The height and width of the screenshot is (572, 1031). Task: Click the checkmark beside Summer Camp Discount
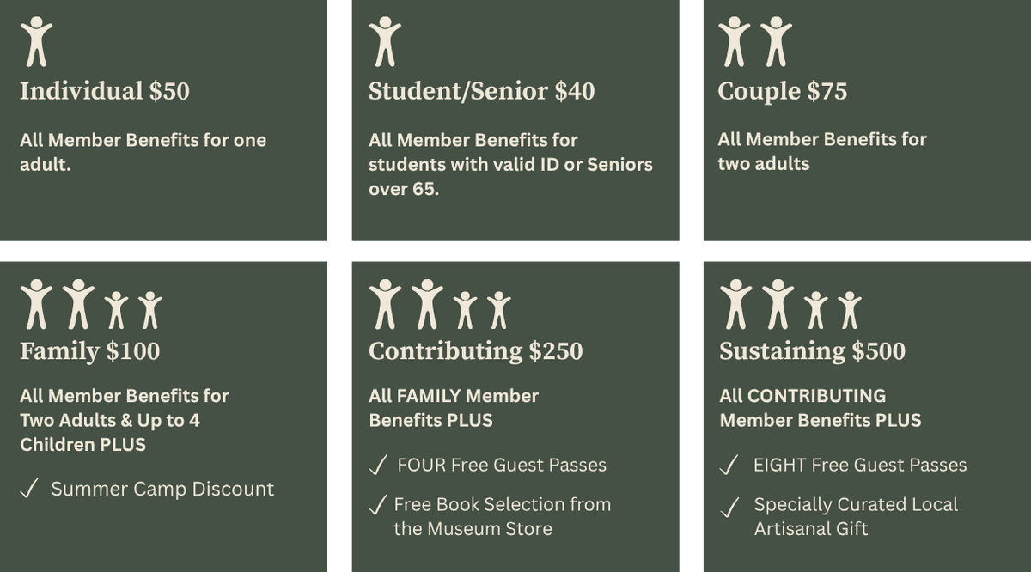[27, 490]
